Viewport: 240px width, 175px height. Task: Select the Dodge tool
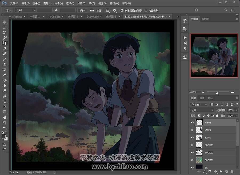coord(5,91)
